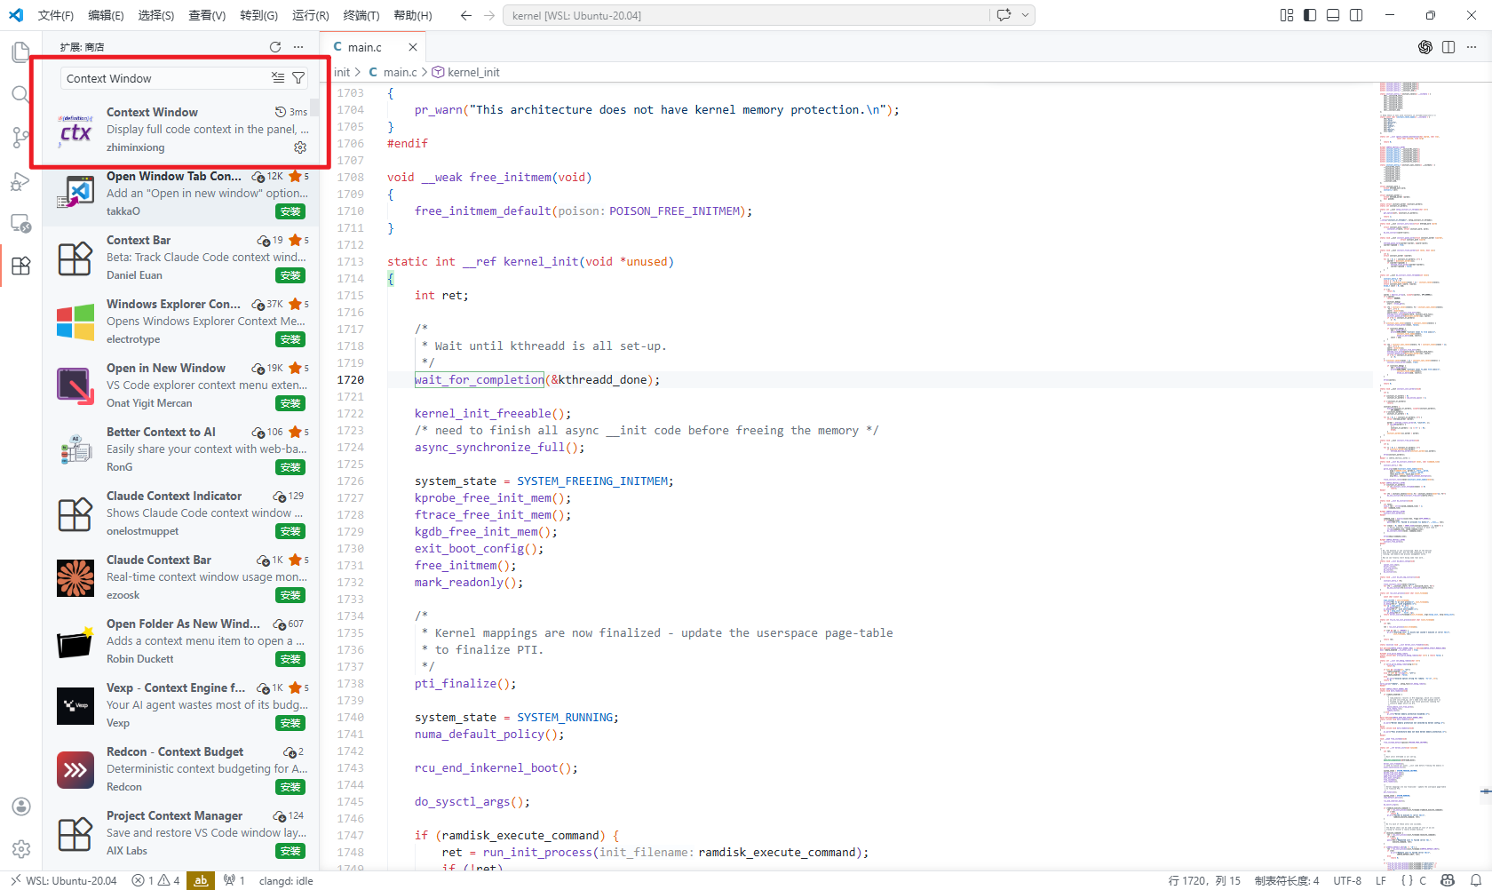Viewport: 1492px width, 890px height.
Task: Open the 帮助(H) menu
Action: tap(413, 15)
